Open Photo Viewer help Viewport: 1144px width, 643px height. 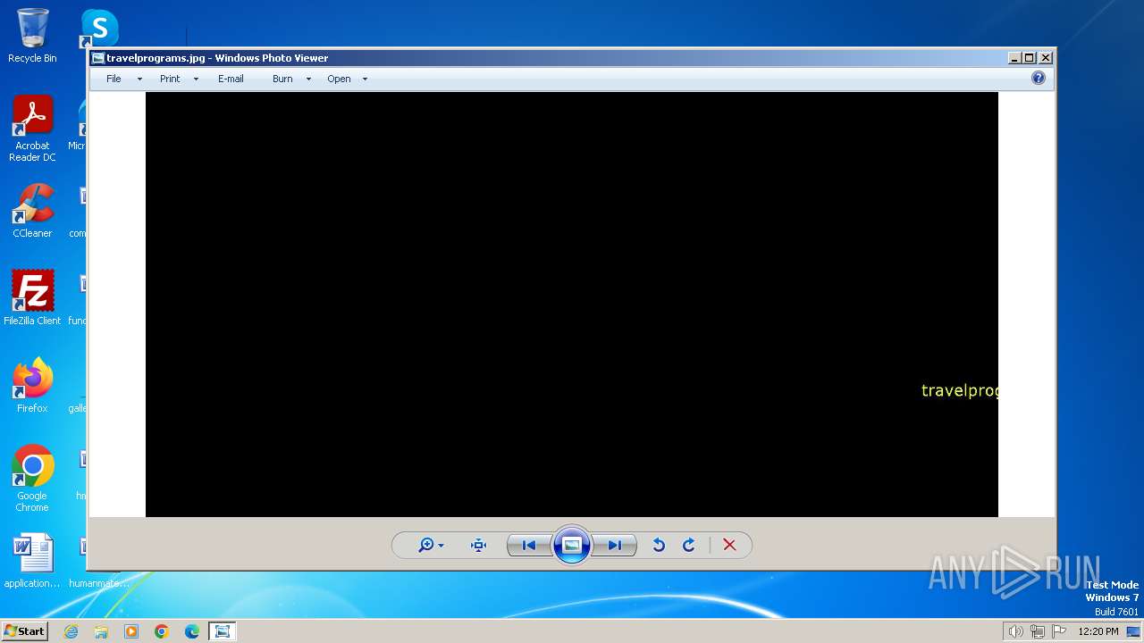1038,79
